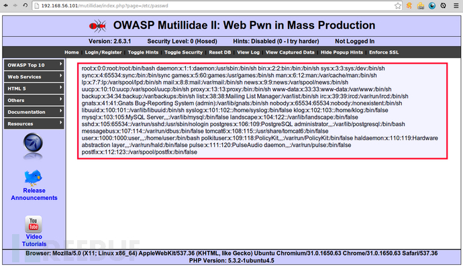Click Version: 2.6.3.1 text

[109, 42]
